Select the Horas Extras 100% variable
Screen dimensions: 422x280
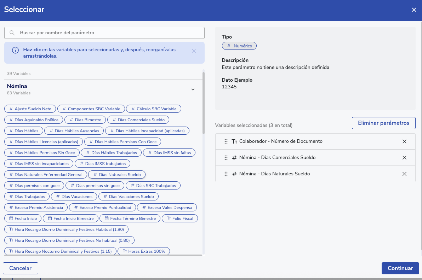143,251
